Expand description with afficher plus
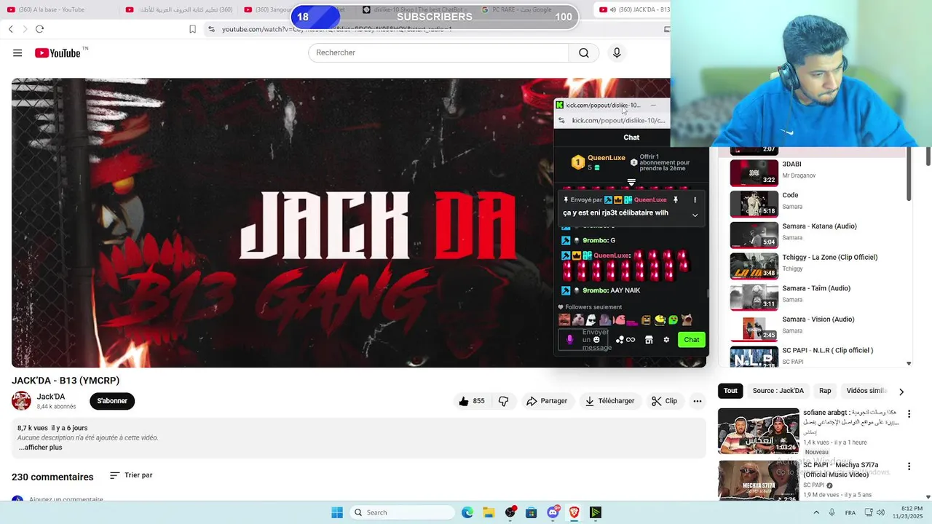932x524 pixels. coord(41,448)
